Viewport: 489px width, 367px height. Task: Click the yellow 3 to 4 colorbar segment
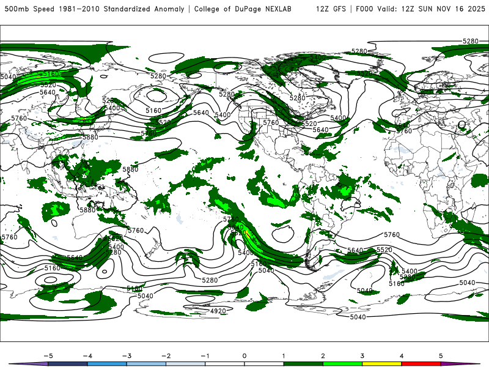pyautogui.click(x=381, y=364)
